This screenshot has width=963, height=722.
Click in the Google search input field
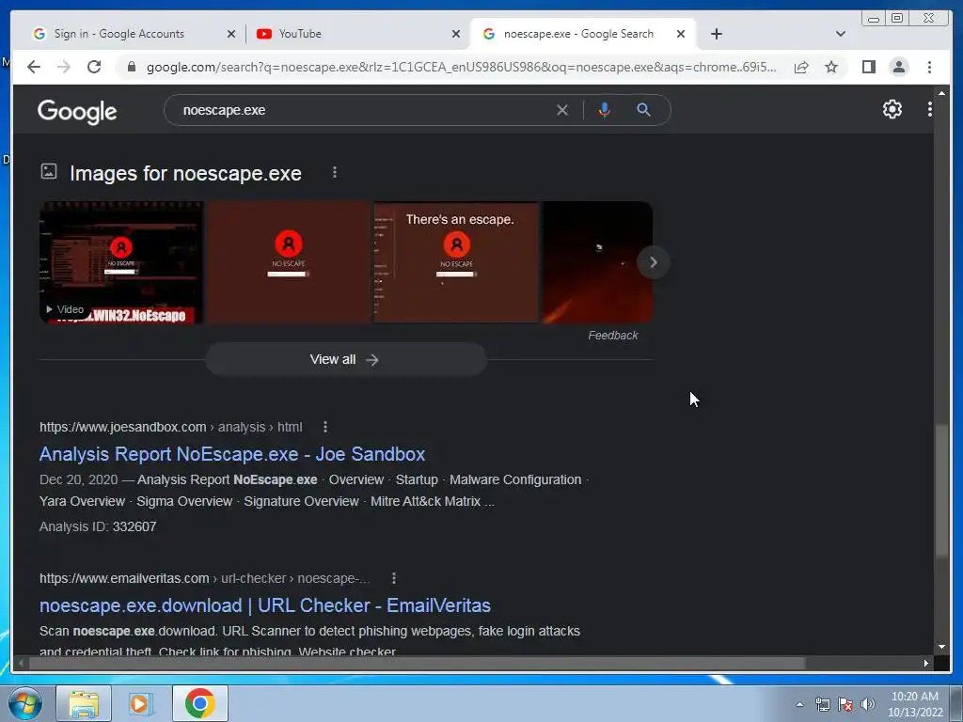click(366, 110)
